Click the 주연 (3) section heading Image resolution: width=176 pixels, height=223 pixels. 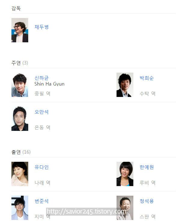[20, 63]
